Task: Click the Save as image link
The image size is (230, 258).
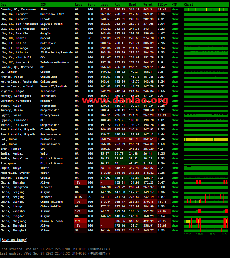Action: click(x=14, y=240)
